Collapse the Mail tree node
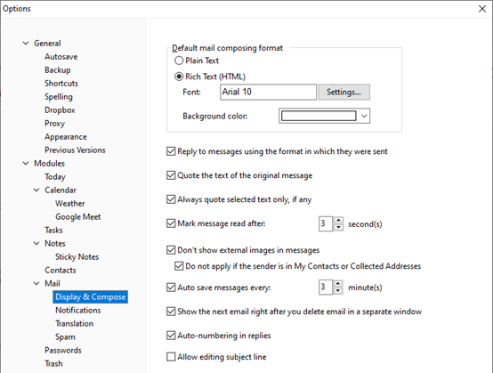493x373 pixels. [36, 283]
